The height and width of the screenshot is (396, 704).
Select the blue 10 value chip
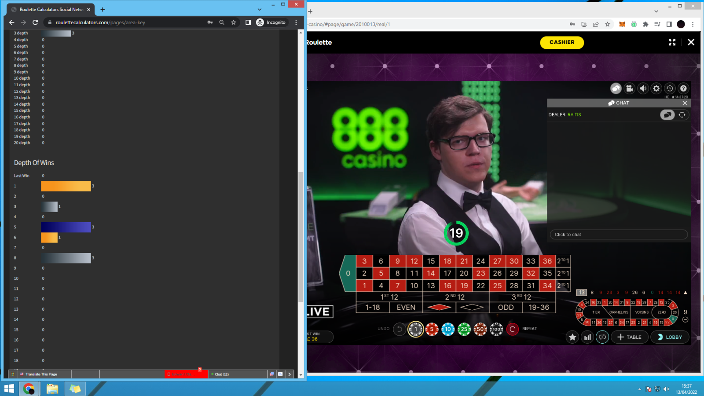(448, 329)
